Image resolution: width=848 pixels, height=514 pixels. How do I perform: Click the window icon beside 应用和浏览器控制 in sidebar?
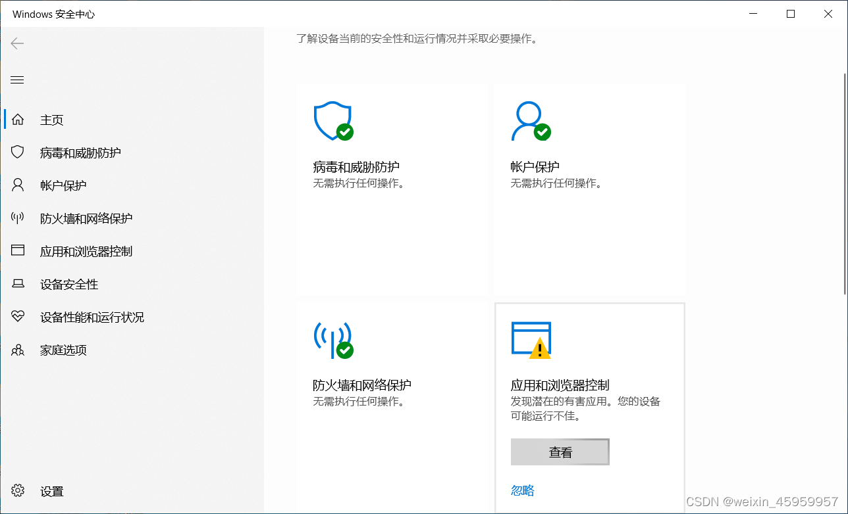pyautogui.click(x=18, y=251)
